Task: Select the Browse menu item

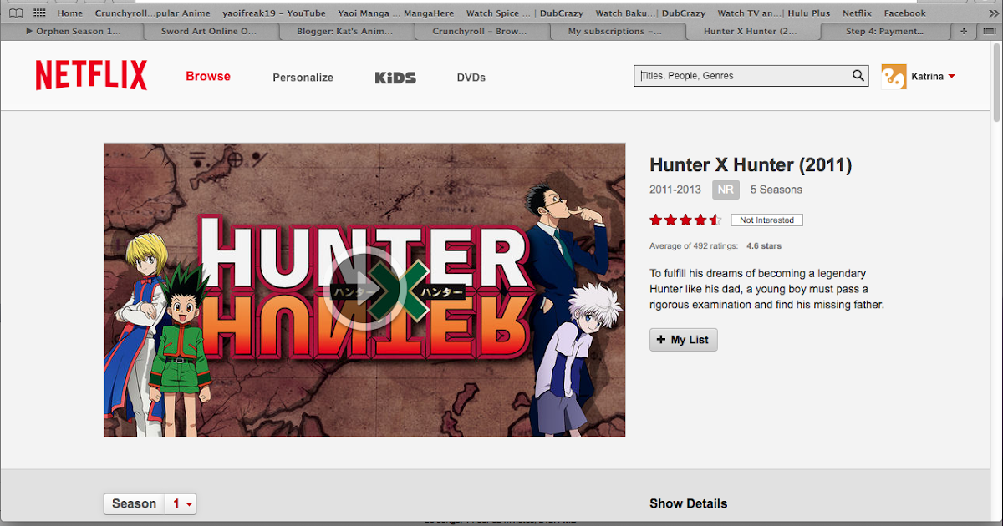Action: pos(208,76)
